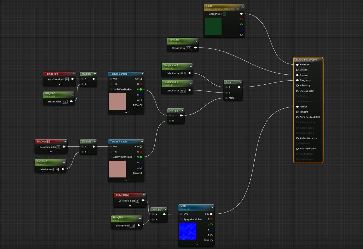Click the Base Color input pin
The image size is (363, 249).
297,65
